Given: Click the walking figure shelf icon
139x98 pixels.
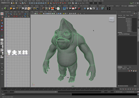Looking at the screenshot, I should click(109, 9).
